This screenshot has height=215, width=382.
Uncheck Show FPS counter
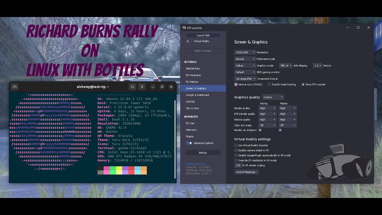[303, 85]
